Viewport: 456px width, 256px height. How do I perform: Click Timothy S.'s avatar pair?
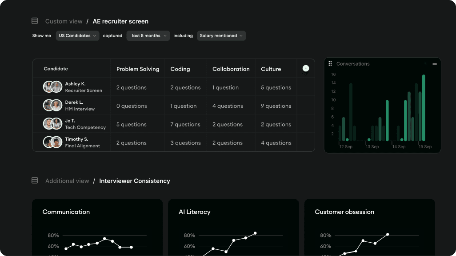[x=52, y=142]
